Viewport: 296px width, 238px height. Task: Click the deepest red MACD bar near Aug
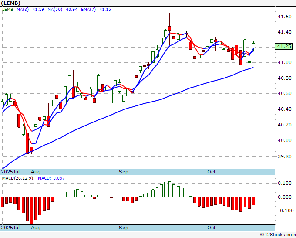(x=31, y=211)
